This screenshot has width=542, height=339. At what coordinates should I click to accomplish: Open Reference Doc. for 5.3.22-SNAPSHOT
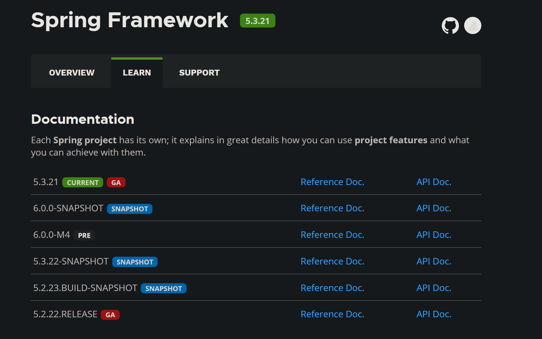tap(332, 261)
